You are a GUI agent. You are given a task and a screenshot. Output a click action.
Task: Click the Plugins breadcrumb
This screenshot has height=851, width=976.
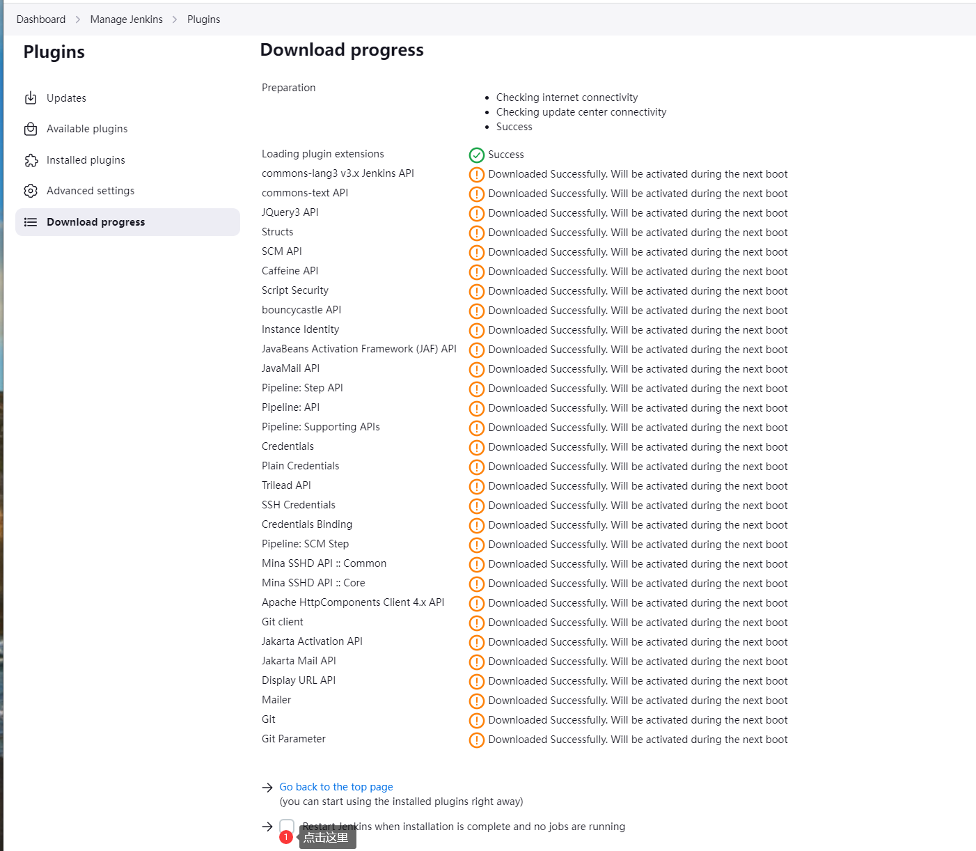[203, 19]
